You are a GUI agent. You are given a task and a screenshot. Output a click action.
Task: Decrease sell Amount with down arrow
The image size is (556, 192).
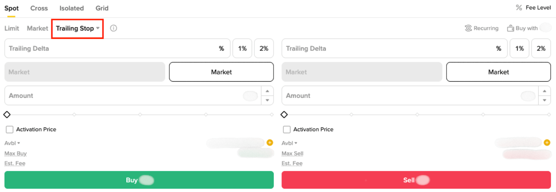click(x=545, y=100)
